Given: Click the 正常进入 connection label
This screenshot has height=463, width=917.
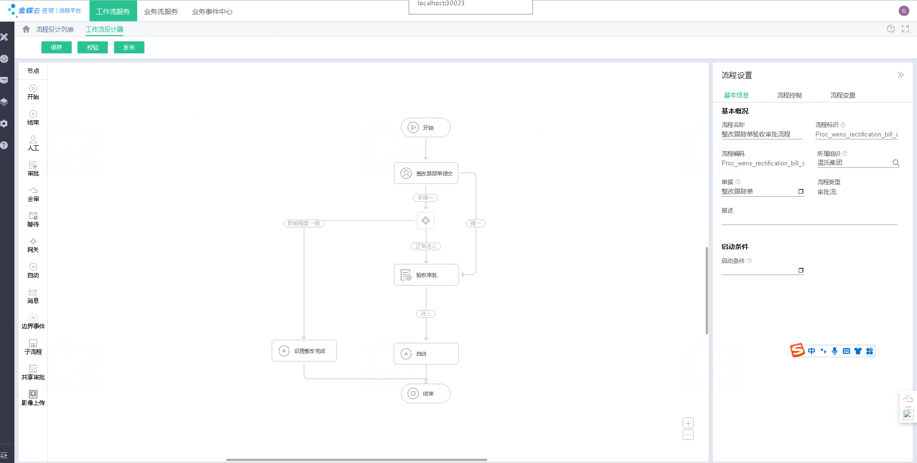Looking at the screenshot, I should coord(426,246).
